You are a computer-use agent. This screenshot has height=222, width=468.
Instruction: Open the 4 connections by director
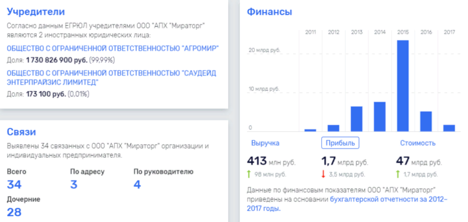point(137,185)
